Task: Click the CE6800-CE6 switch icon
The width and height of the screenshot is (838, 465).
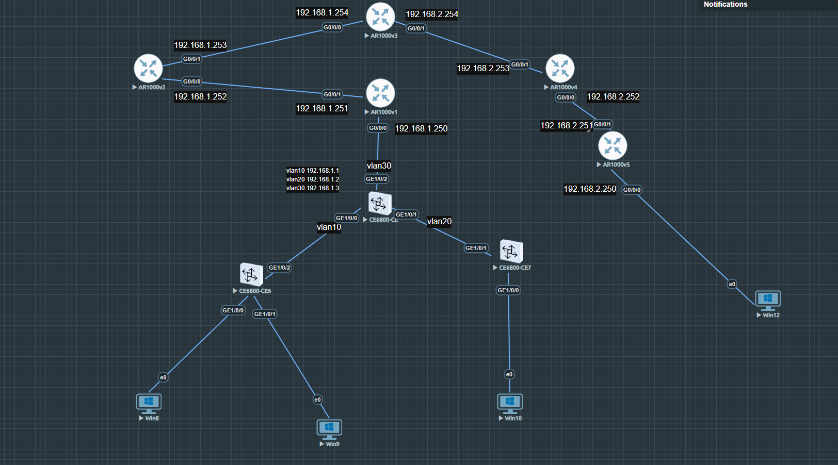Action: click(x=251, y=274)
